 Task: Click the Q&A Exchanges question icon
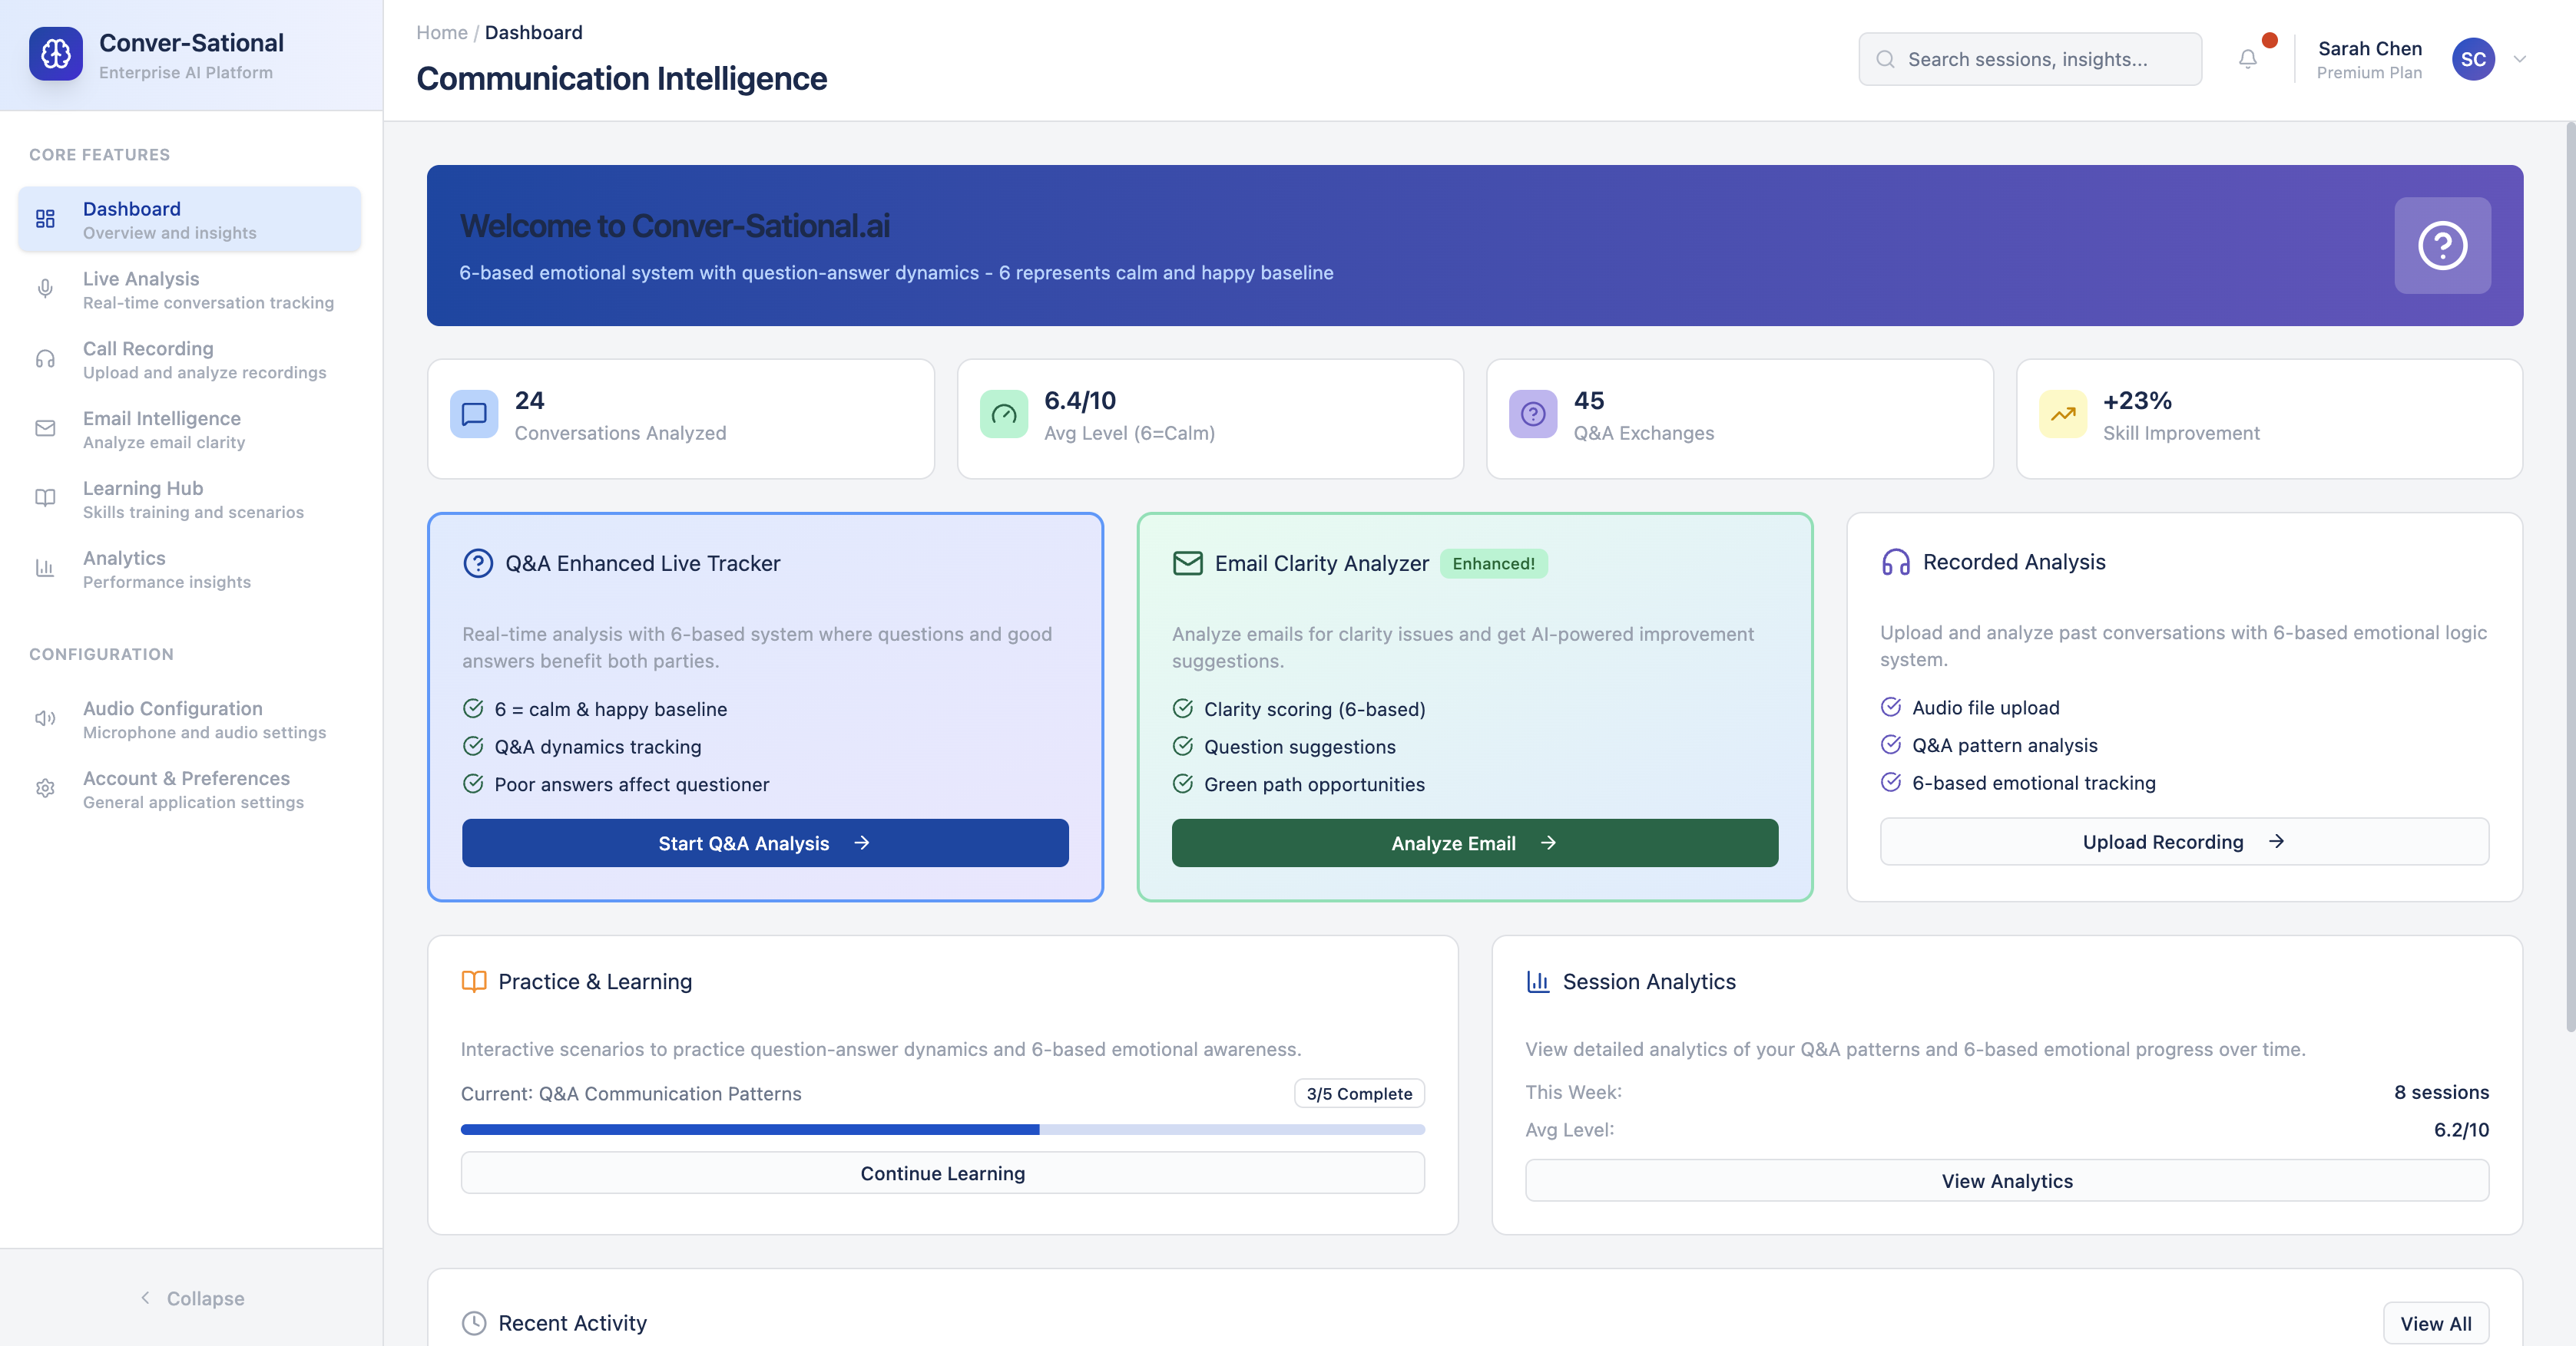tap(1533, 414)
